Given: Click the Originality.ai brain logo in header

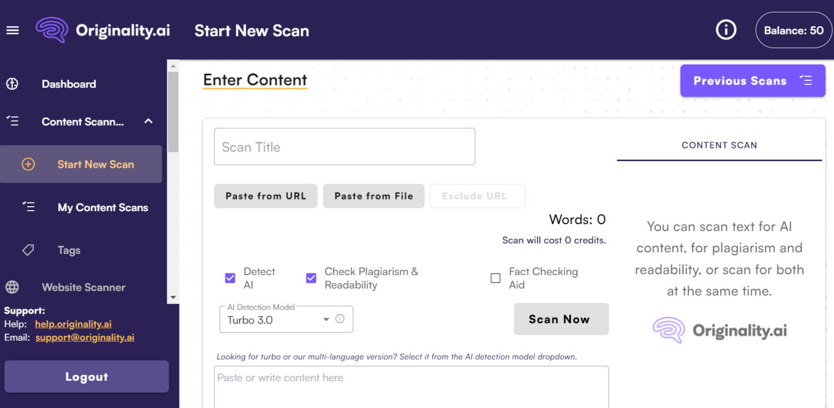Looking at the screenshot, I should coord(52,30).
